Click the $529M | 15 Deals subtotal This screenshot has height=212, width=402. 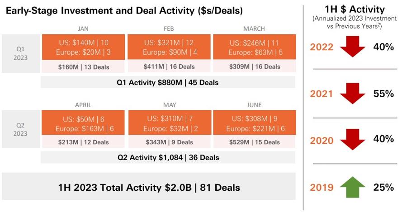coord(255,142)
